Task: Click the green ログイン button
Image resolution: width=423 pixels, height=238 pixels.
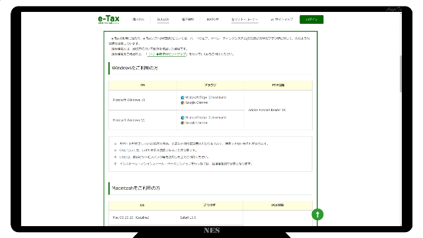Action: pos(311,19)
